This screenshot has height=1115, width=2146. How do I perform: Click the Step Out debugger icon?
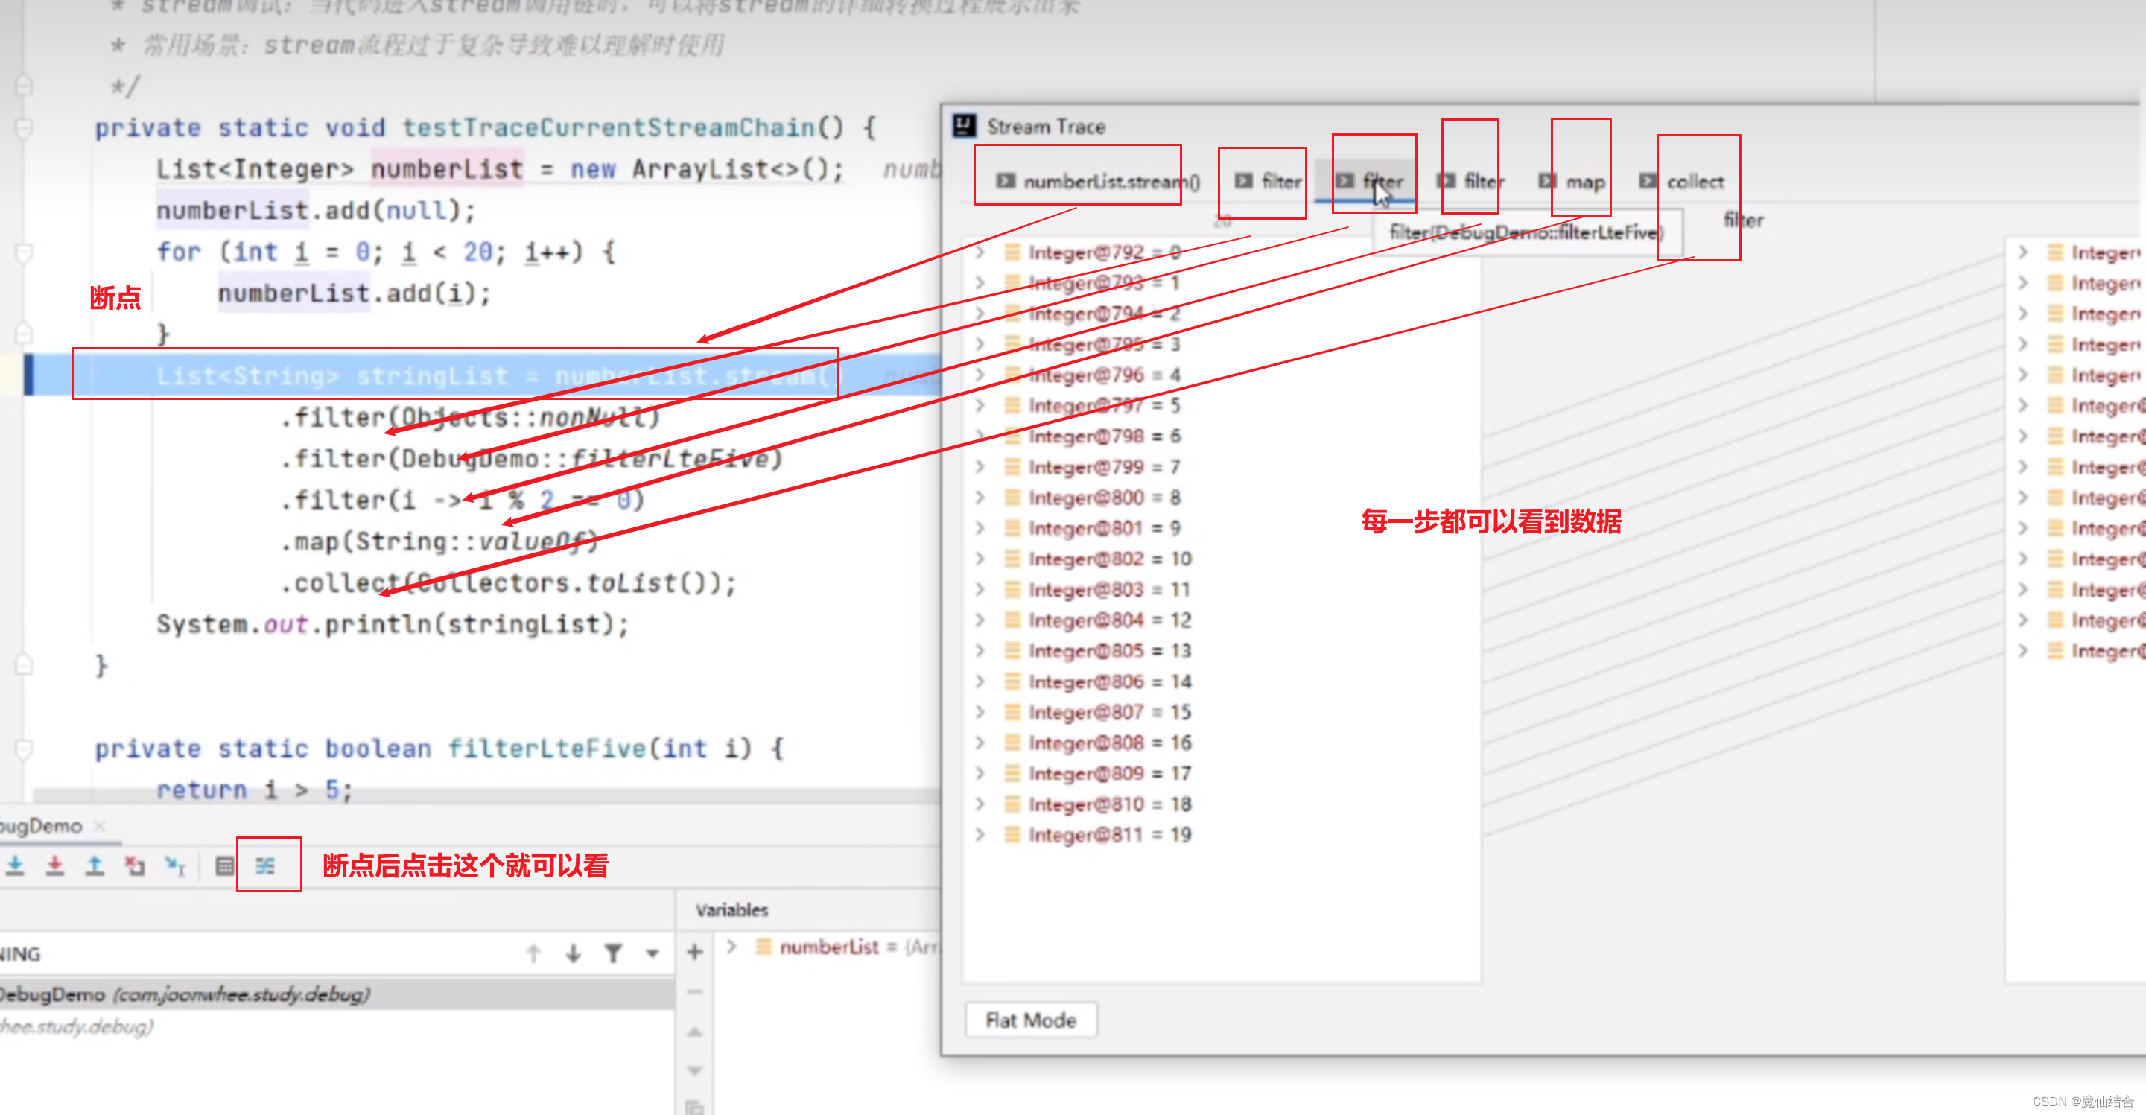point(95,866)
